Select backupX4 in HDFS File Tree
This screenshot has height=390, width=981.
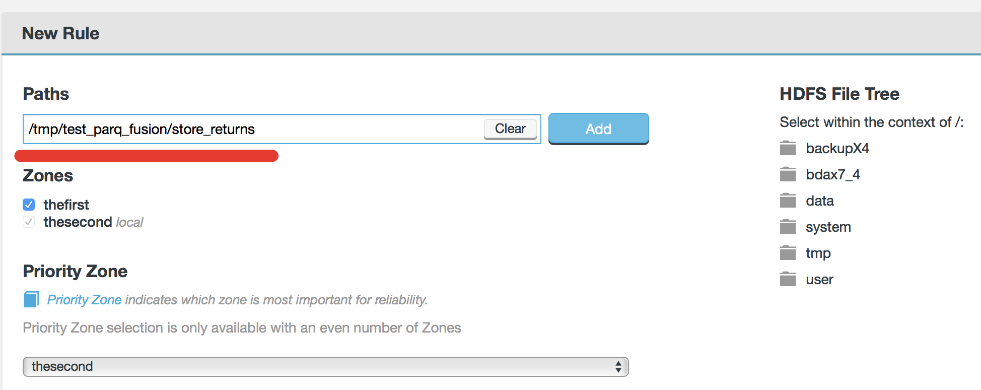837,148
